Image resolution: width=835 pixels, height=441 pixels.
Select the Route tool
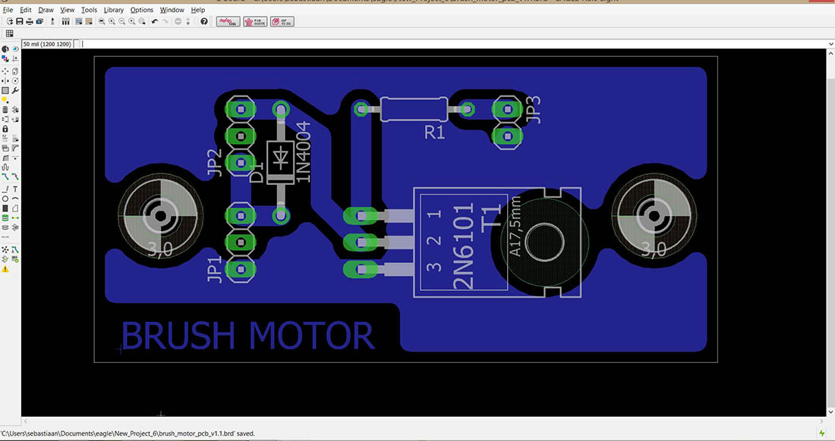click(x=5, y=175)
